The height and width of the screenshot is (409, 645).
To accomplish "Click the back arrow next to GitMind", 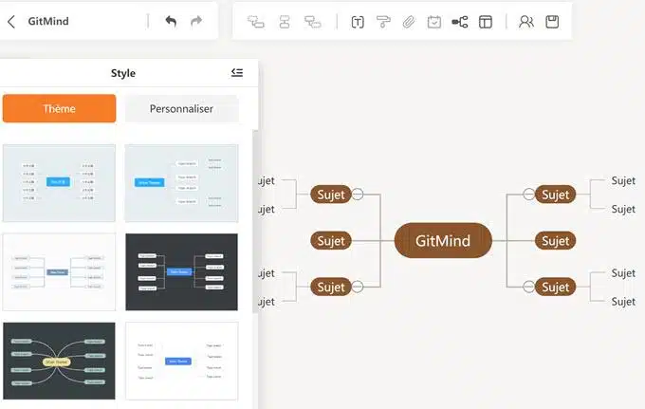I will click(11, 21).
